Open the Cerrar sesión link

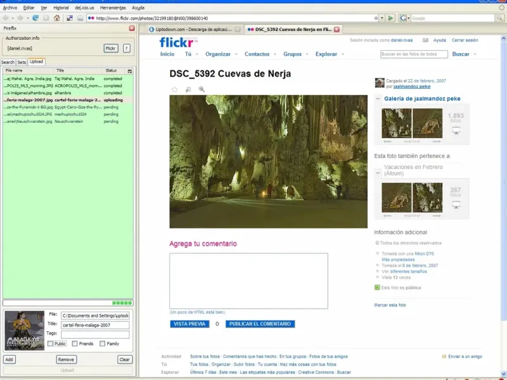[x=465, y=41]
